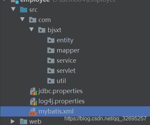Image resolution: width=150 pixels, height=125 pixels.
Task: Click the service package icon
Action: [51, 60]
